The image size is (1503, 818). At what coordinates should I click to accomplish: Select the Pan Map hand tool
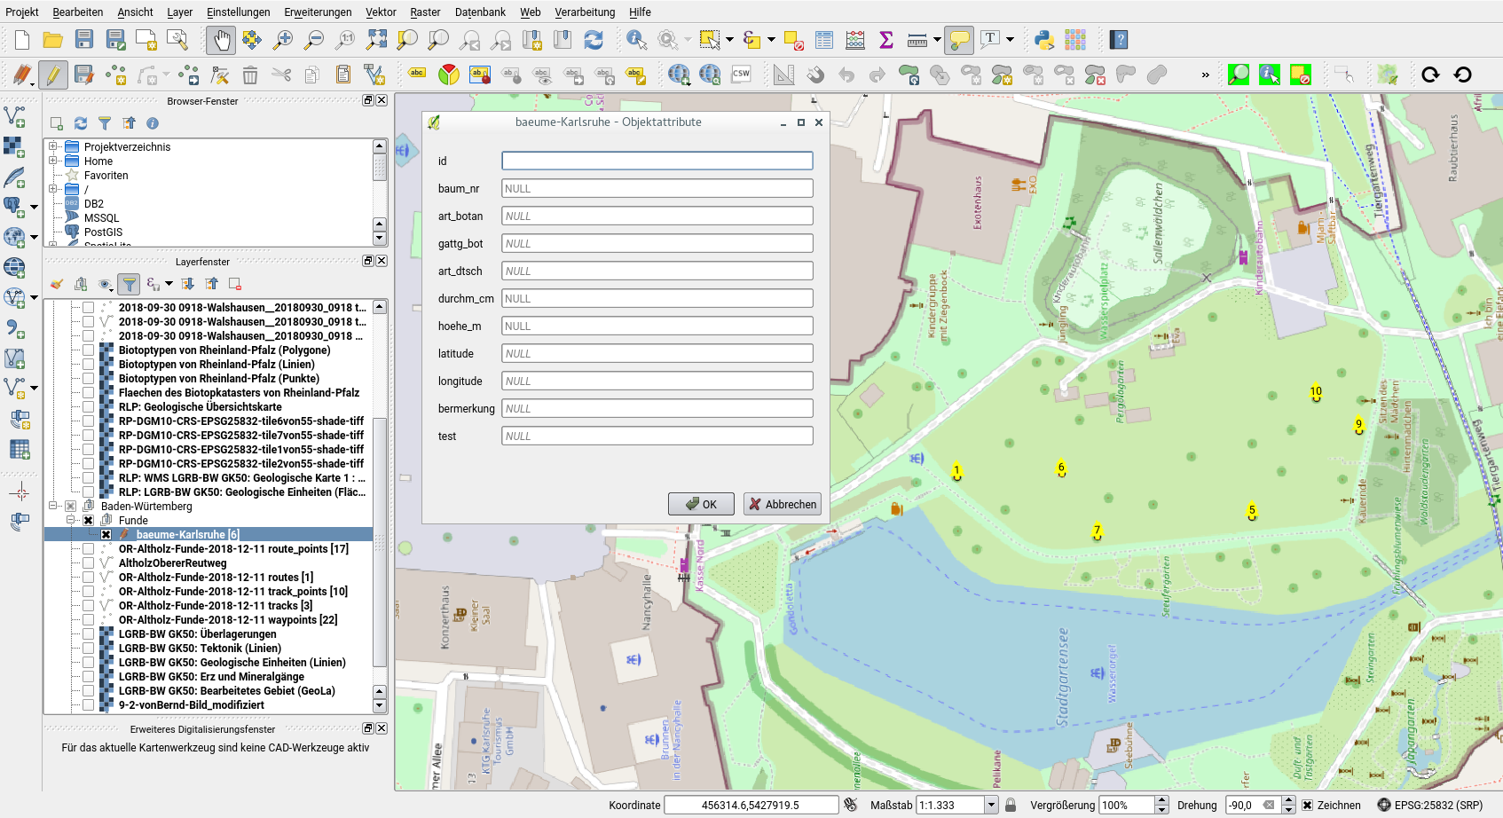221,40
